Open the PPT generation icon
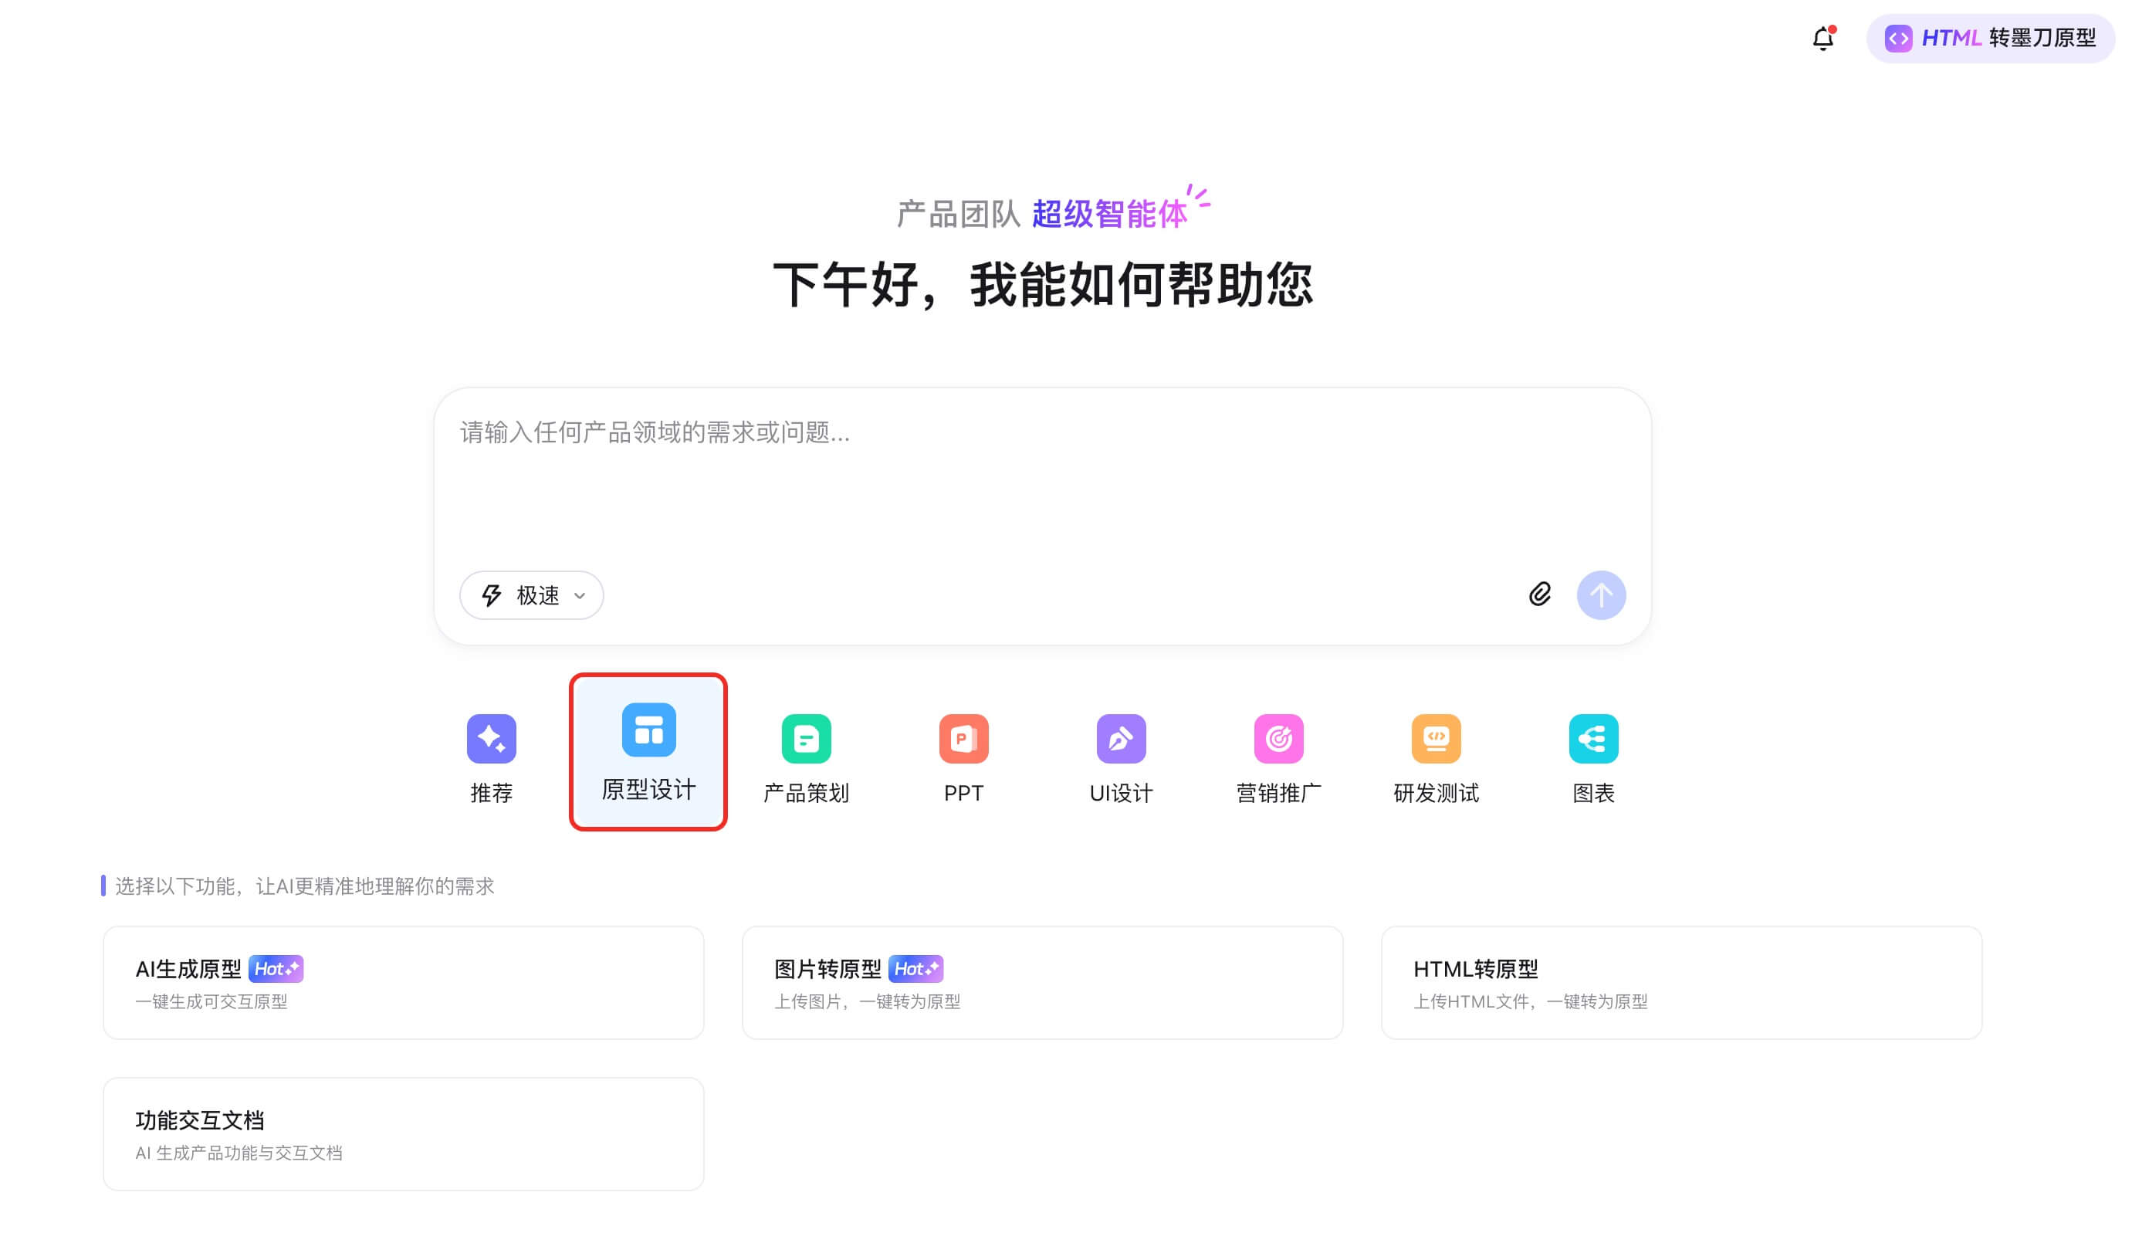The height and width of the screenshot is (1243, 2132). 963,739
